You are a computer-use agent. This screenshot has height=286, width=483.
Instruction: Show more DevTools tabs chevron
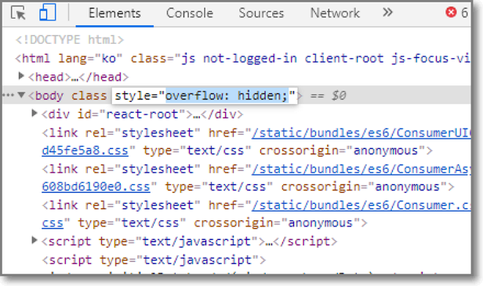(387, 13)
